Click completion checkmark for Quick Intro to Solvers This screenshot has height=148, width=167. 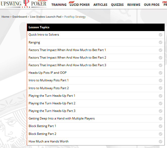160,35
